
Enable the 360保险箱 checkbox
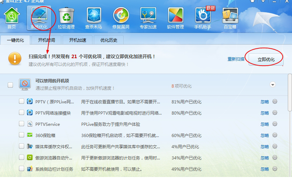click(21, 135)
